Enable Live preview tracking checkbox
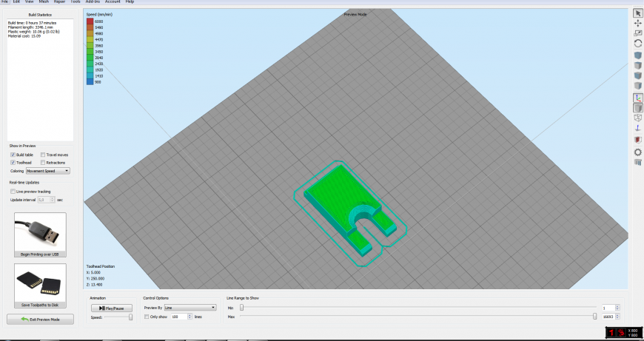 (13, 192)
